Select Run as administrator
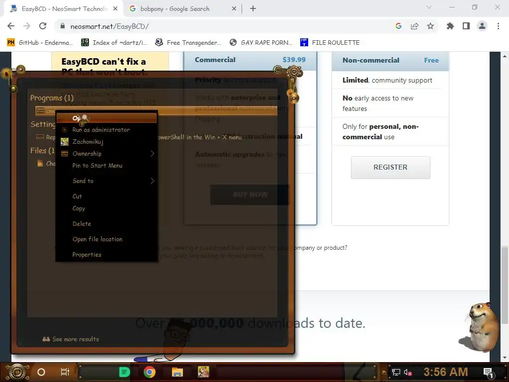The image size is (509, 382). pyautogui.click(x=106, y=130)
